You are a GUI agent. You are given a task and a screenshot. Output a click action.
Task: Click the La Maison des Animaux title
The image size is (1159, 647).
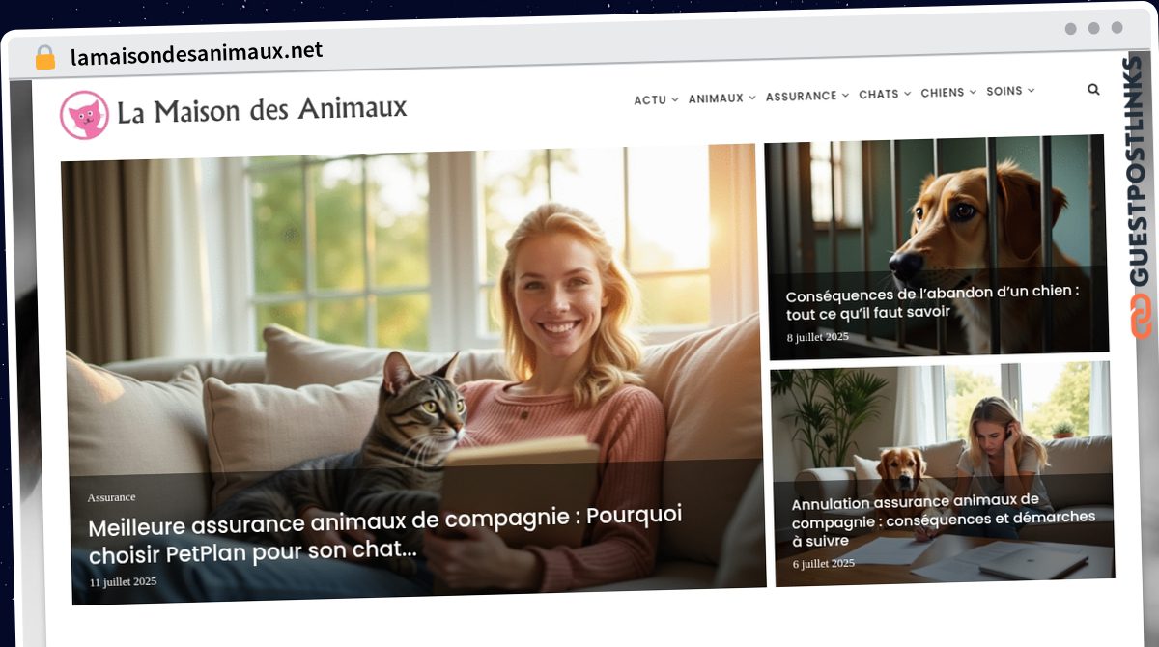[x=262, y=109]
